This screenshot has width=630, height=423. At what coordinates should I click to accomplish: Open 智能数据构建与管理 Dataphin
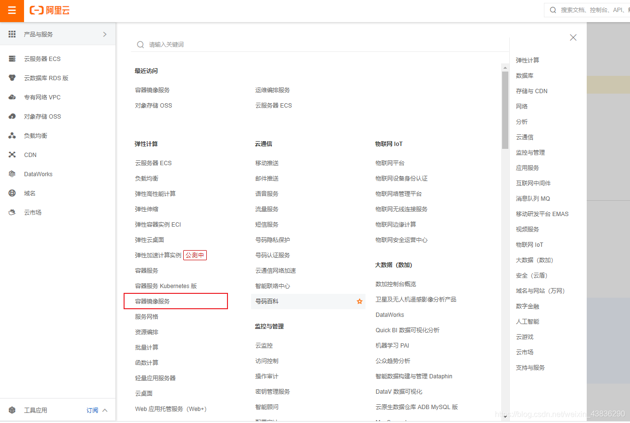[414, 376]
